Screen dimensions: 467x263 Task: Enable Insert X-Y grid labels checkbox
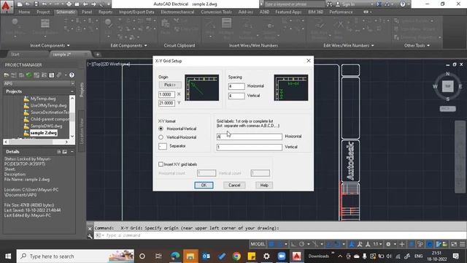coord(161,164)
